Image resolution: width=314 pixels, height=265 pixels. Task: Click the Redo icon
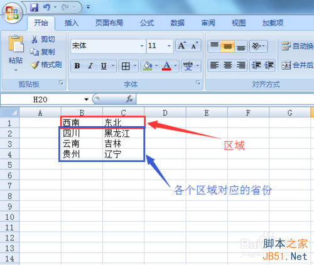tap(65, 8)
